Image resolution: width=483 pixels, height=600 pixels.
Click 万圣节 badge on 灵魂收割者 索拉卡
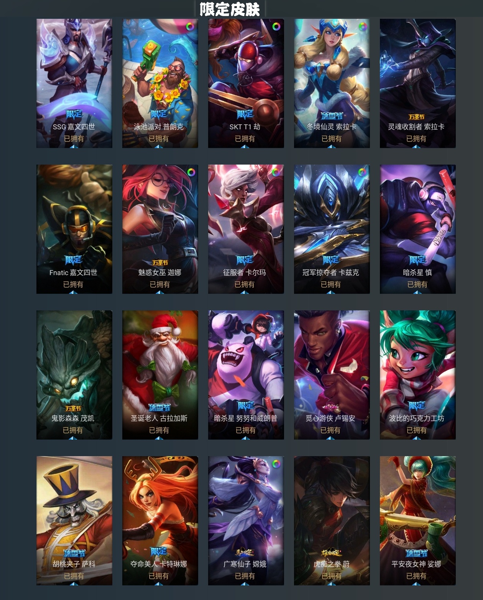coord(417,117)
